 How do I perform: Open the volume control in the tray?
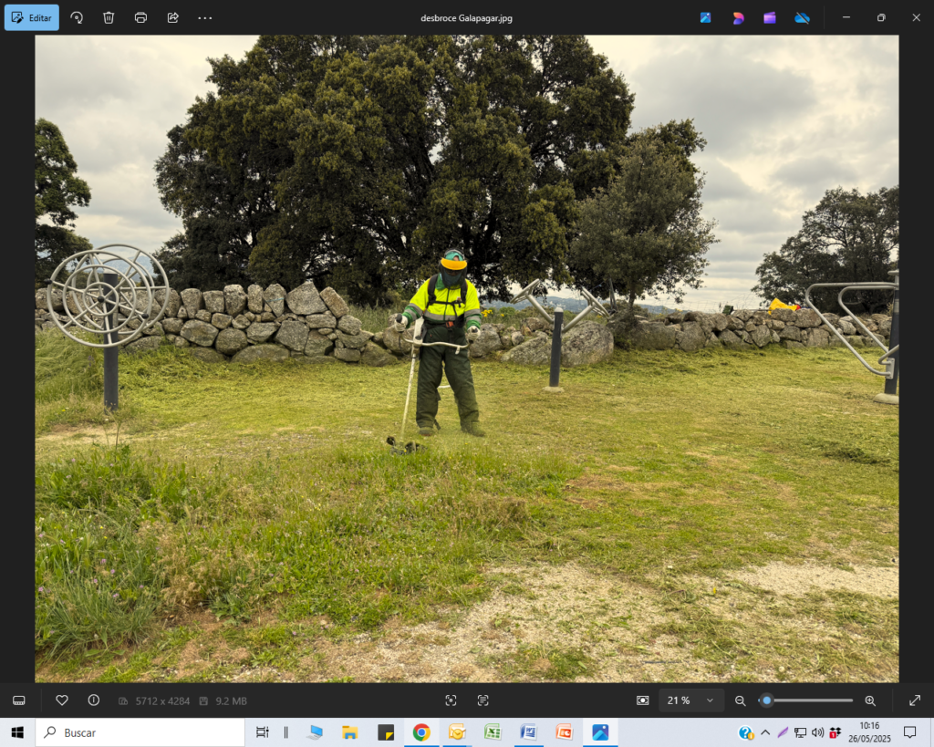pos(817,732)
